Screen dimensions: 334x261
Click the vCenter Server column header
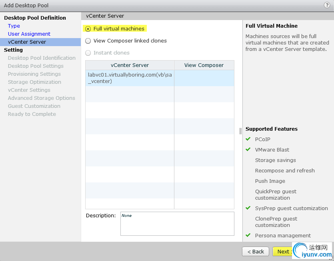pyautogui.click(x=130, y=65)
